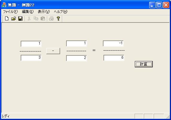Screen dimensions: 171x120
Task: Click the application icon in the title bar
Action: point(4,5)
